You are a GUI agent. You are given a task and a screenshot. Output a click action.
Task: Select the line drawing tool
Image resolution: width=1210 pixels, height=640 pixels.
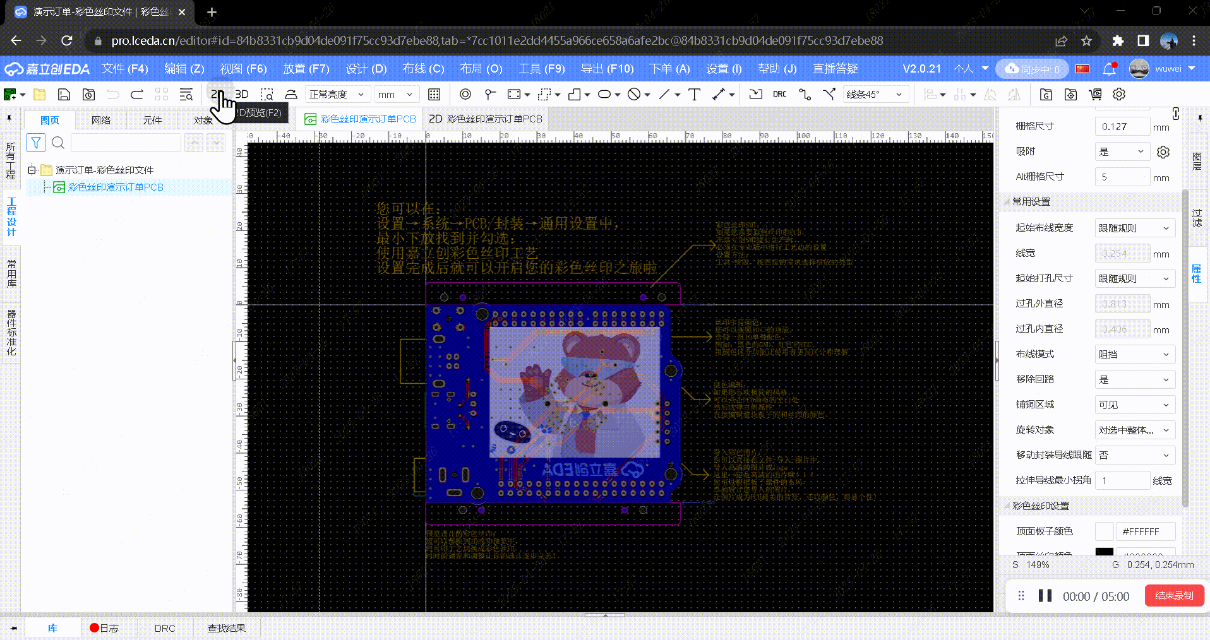(664, 95)
